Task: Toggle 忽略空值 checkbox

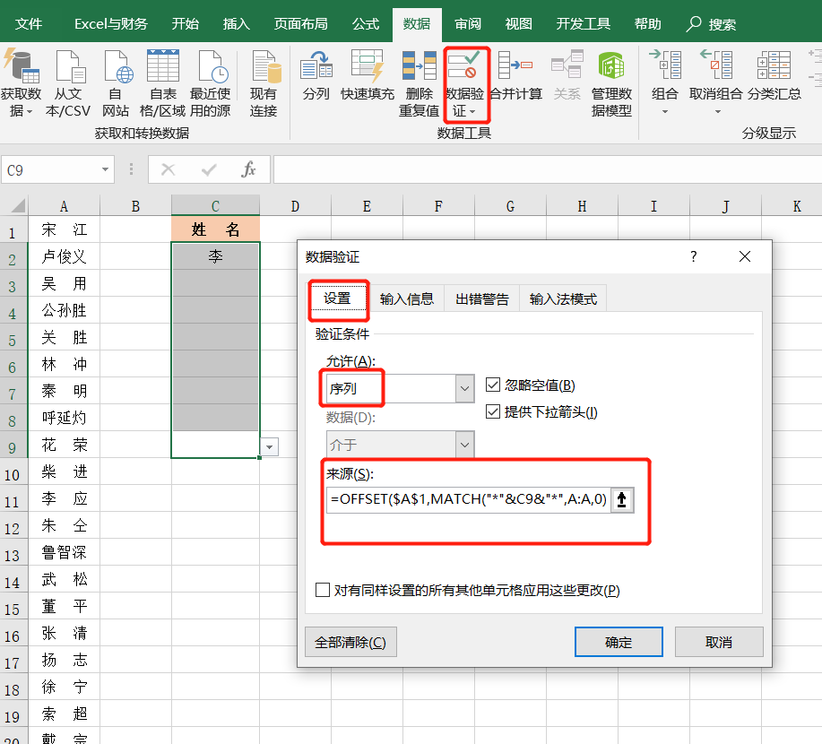Action: coord(492,385)
